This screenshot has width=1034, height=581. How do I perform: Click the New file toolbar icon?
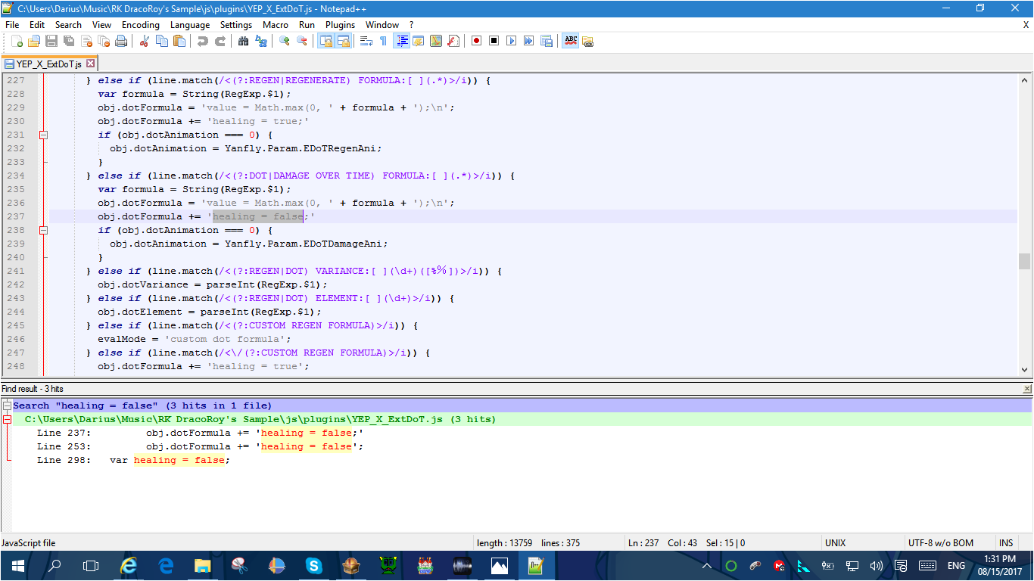[x=17, y=41]
